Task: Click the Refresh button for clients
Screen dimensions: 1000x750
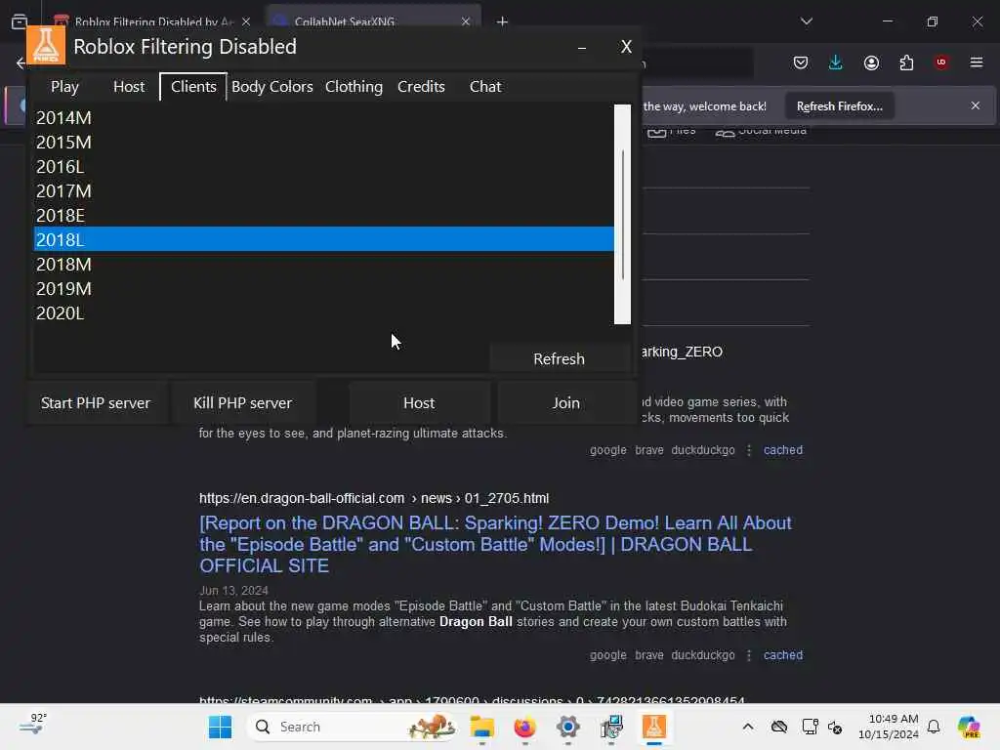Action: [x=560, y=358]
